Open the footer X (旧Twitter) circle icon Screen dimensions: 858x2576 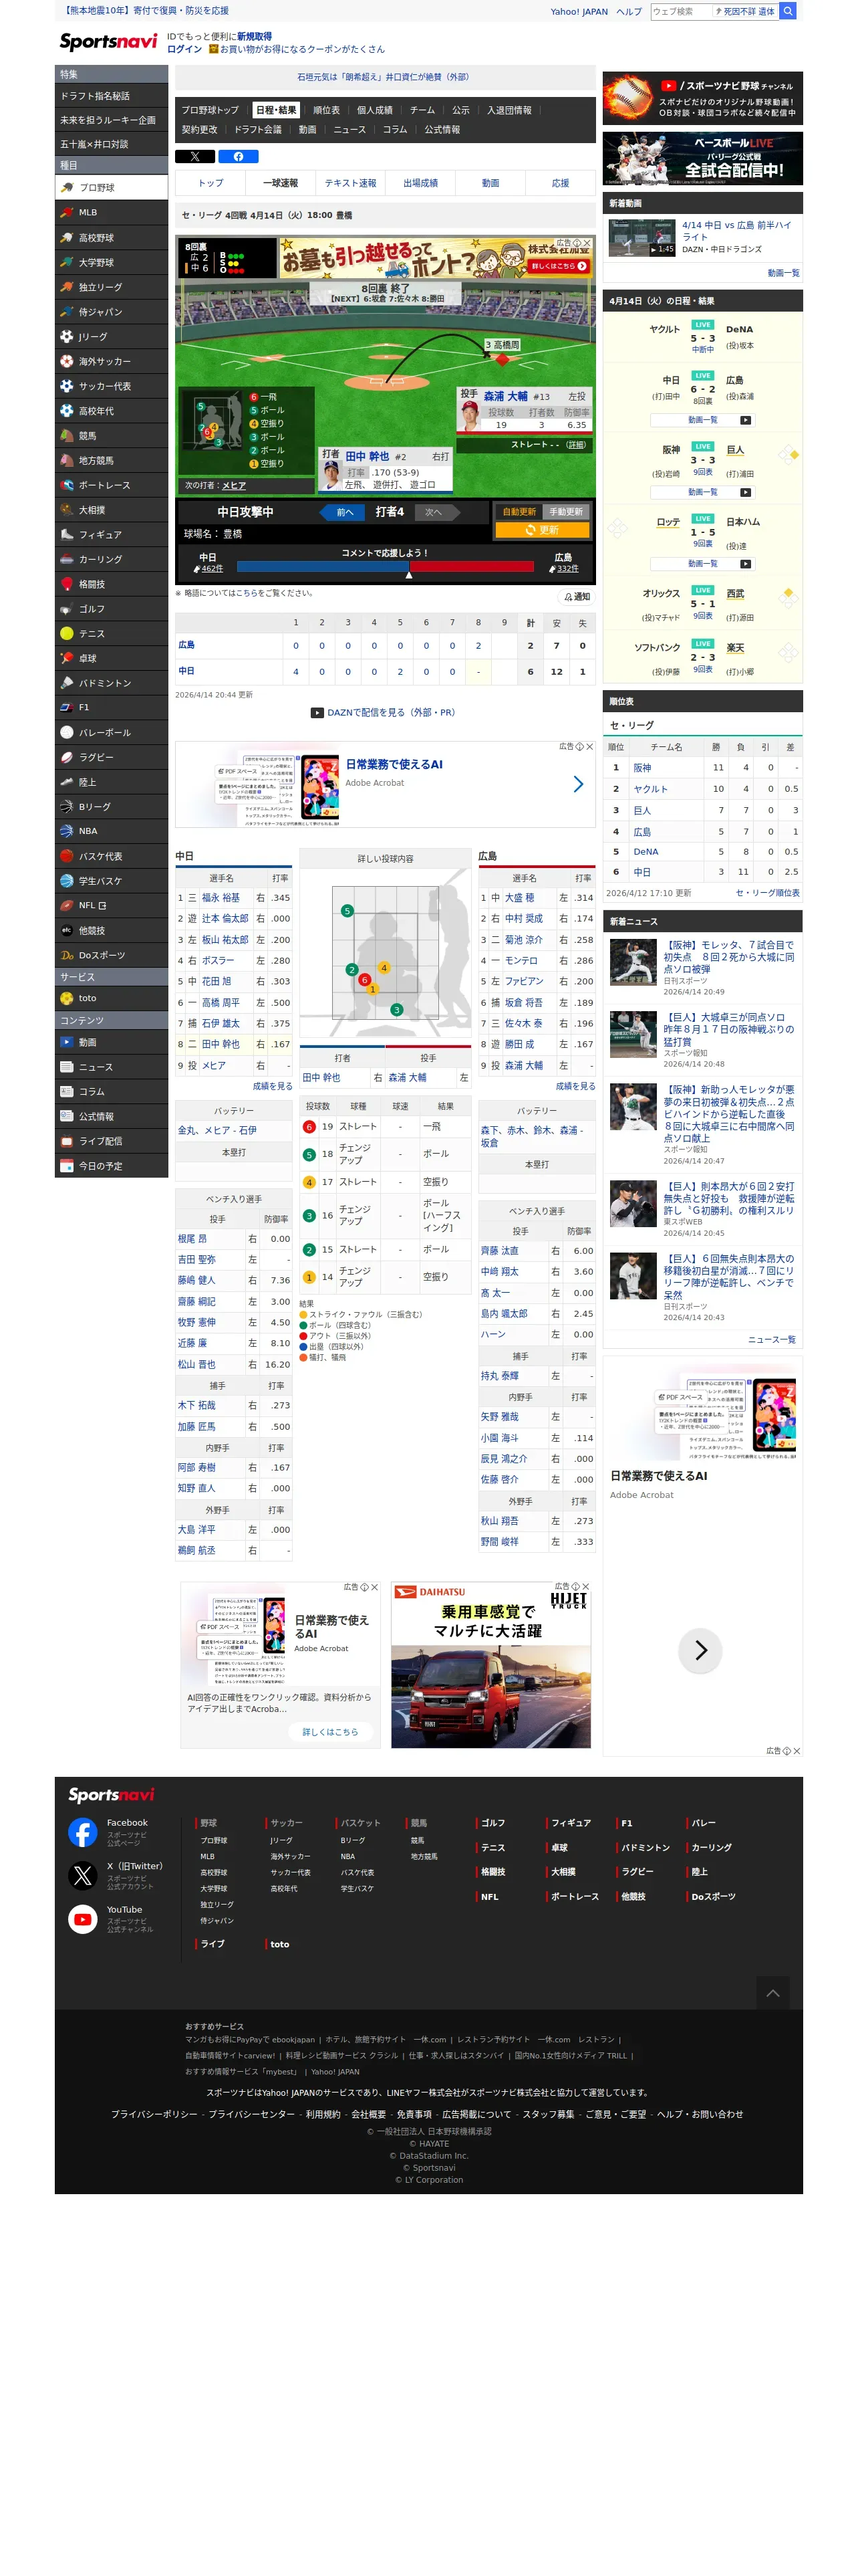click(83, 1875)
